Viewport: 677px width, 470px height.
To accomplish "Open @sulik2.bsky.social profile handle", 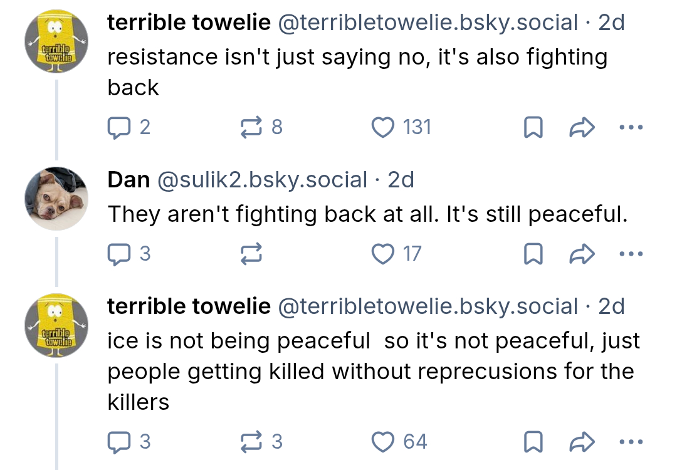I will 262,180.
